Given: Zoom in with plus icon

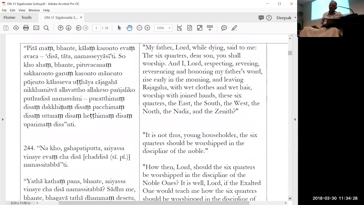Looking at the screenshot, I should tap(147, 28).
